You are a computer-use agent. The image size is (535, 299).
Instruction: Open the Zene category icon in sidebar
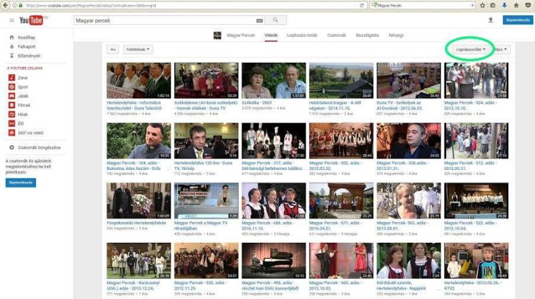pyautogui.click(x=11, y=78)
